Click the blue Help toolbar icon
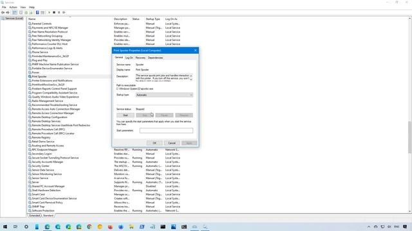The image size is (412, 231). click(37, 13)
